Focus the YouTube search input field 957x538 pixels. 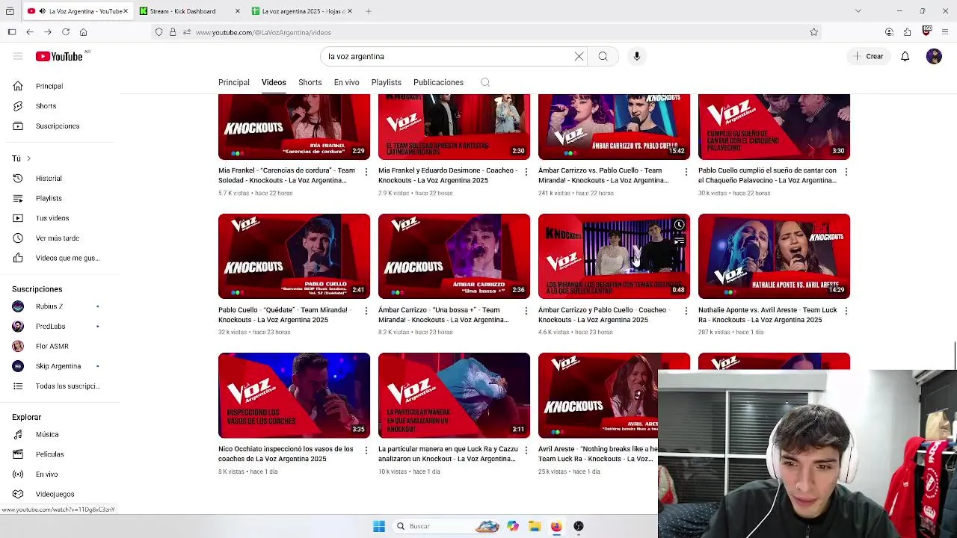coord(449,56)
